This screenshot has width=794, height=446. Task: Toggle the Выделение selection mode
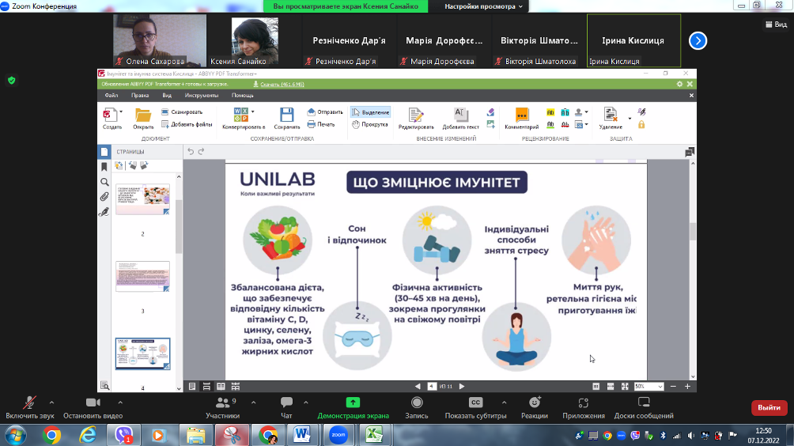point(370,112)
